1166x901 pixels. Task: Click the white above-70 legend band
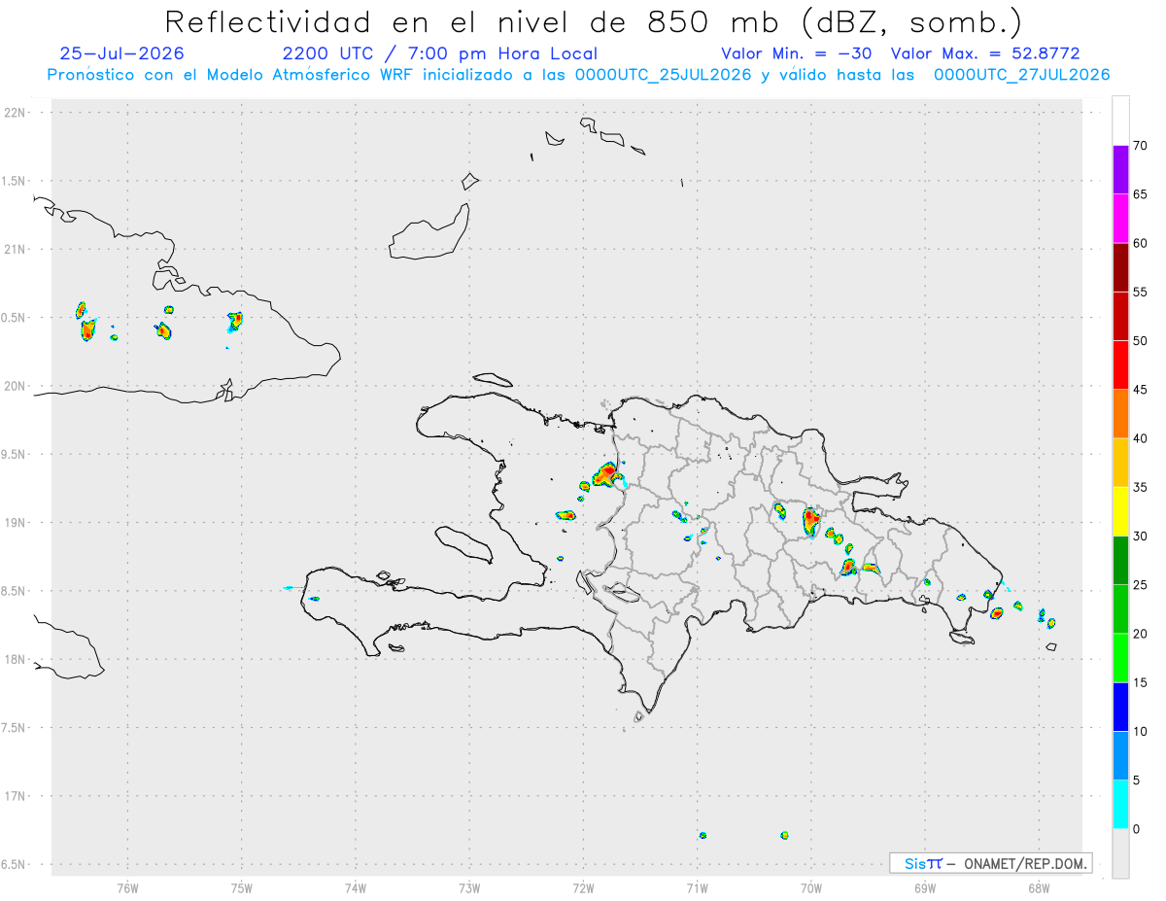click(x=1120, y=121)
